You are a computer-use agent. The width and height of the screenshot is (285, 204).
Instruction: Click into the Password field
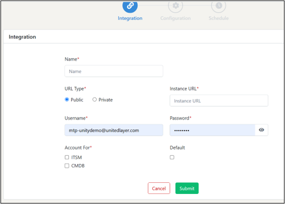[212, 130]
